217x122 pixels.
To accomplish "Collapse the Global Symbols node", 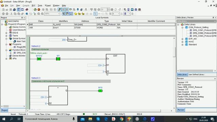I will coord(6,39).
